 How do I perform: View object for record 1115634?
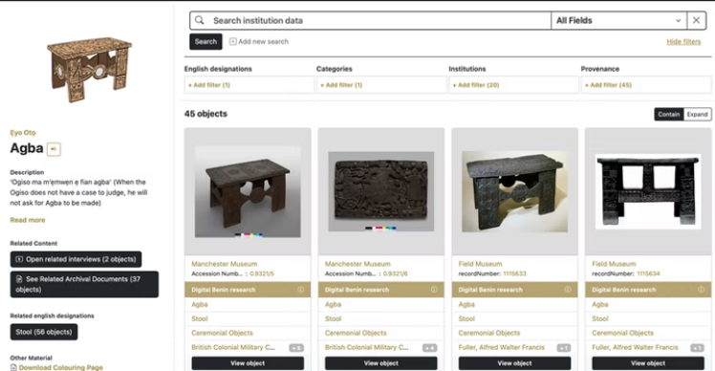click(648, 363)
